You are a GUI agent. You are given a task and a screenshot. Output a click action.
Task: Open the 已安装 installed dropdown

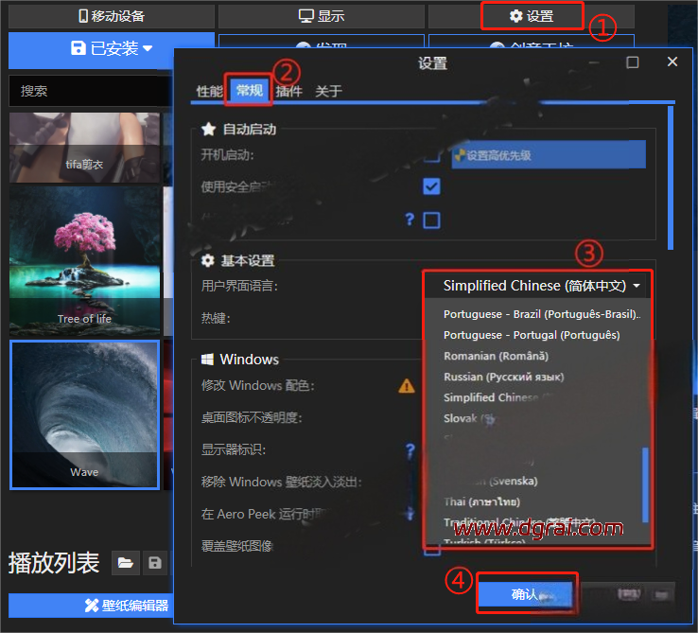pos(111,48)
